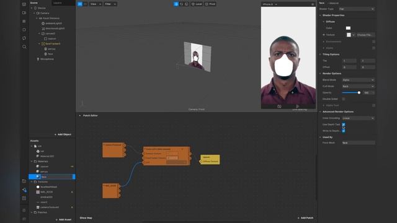
Task: Enable the Alpha Test checkbox
Action: coord(373,105)
